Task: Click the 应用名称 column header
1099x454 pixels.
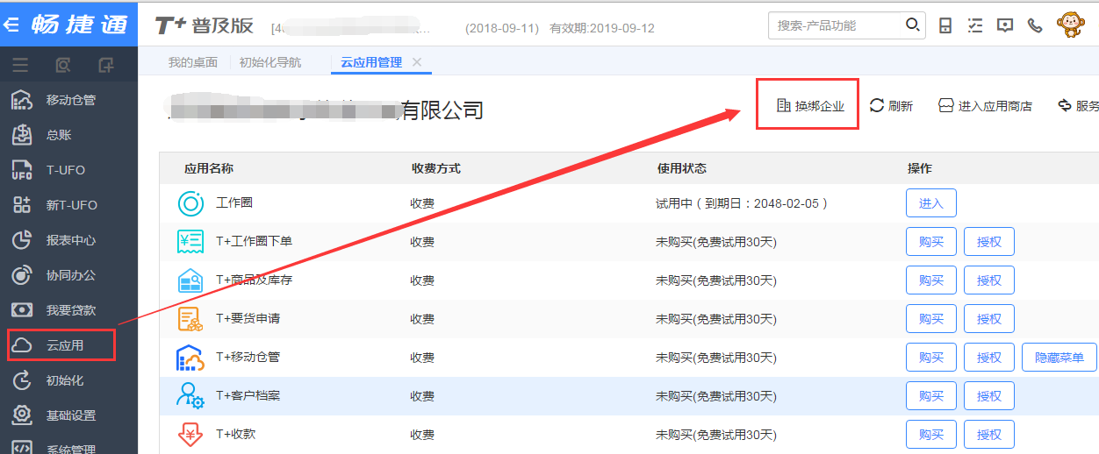Action: pos(208,168)
